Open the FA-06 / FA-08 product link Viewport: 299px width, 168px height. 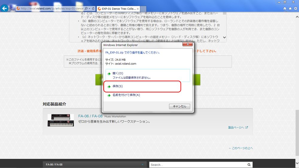click(x=90, y=116)
